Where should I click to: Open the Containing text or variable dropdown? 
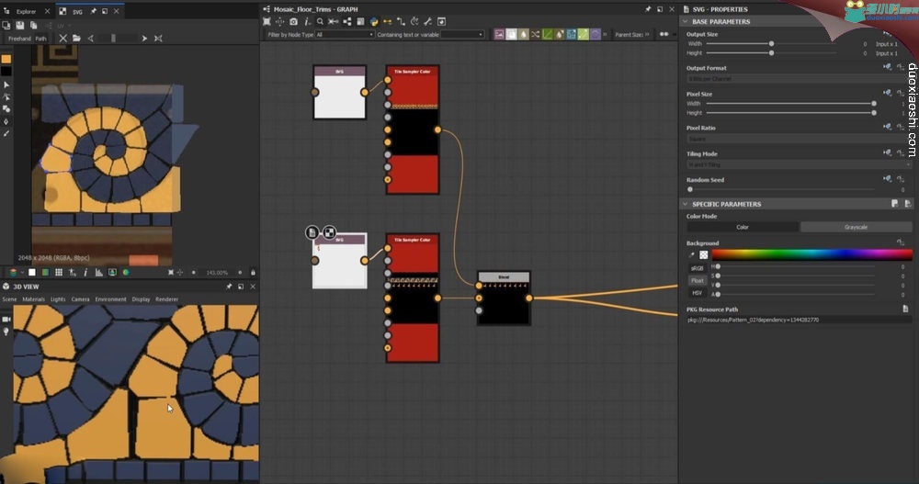tap(462, 35)
